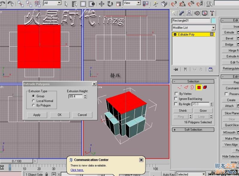
Task: Open the Utilities panel tab
Action: pyautogui.click(x=212, y=13)
